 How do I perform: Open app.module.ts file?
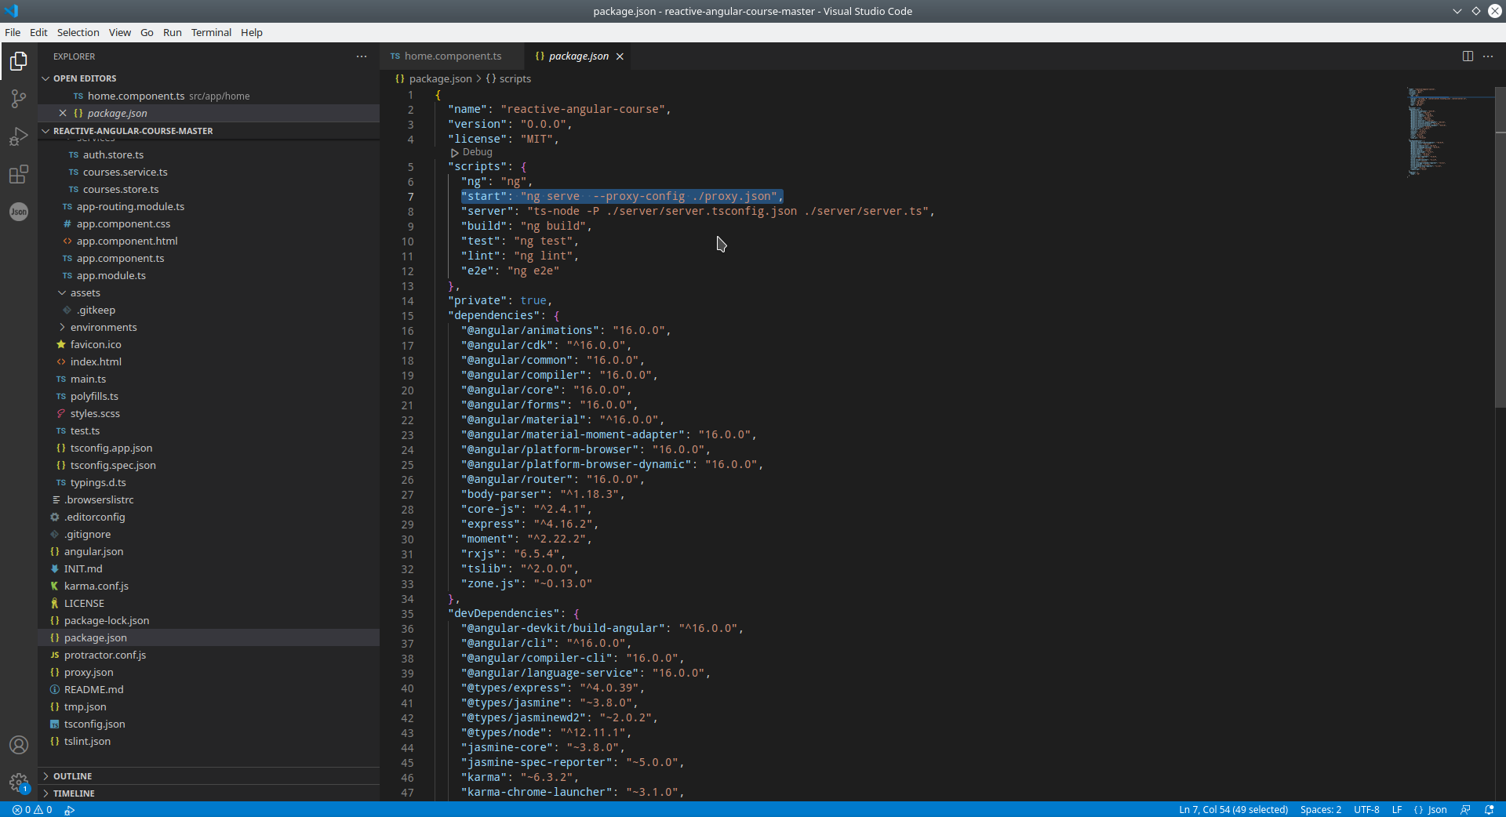pos(209,276)
